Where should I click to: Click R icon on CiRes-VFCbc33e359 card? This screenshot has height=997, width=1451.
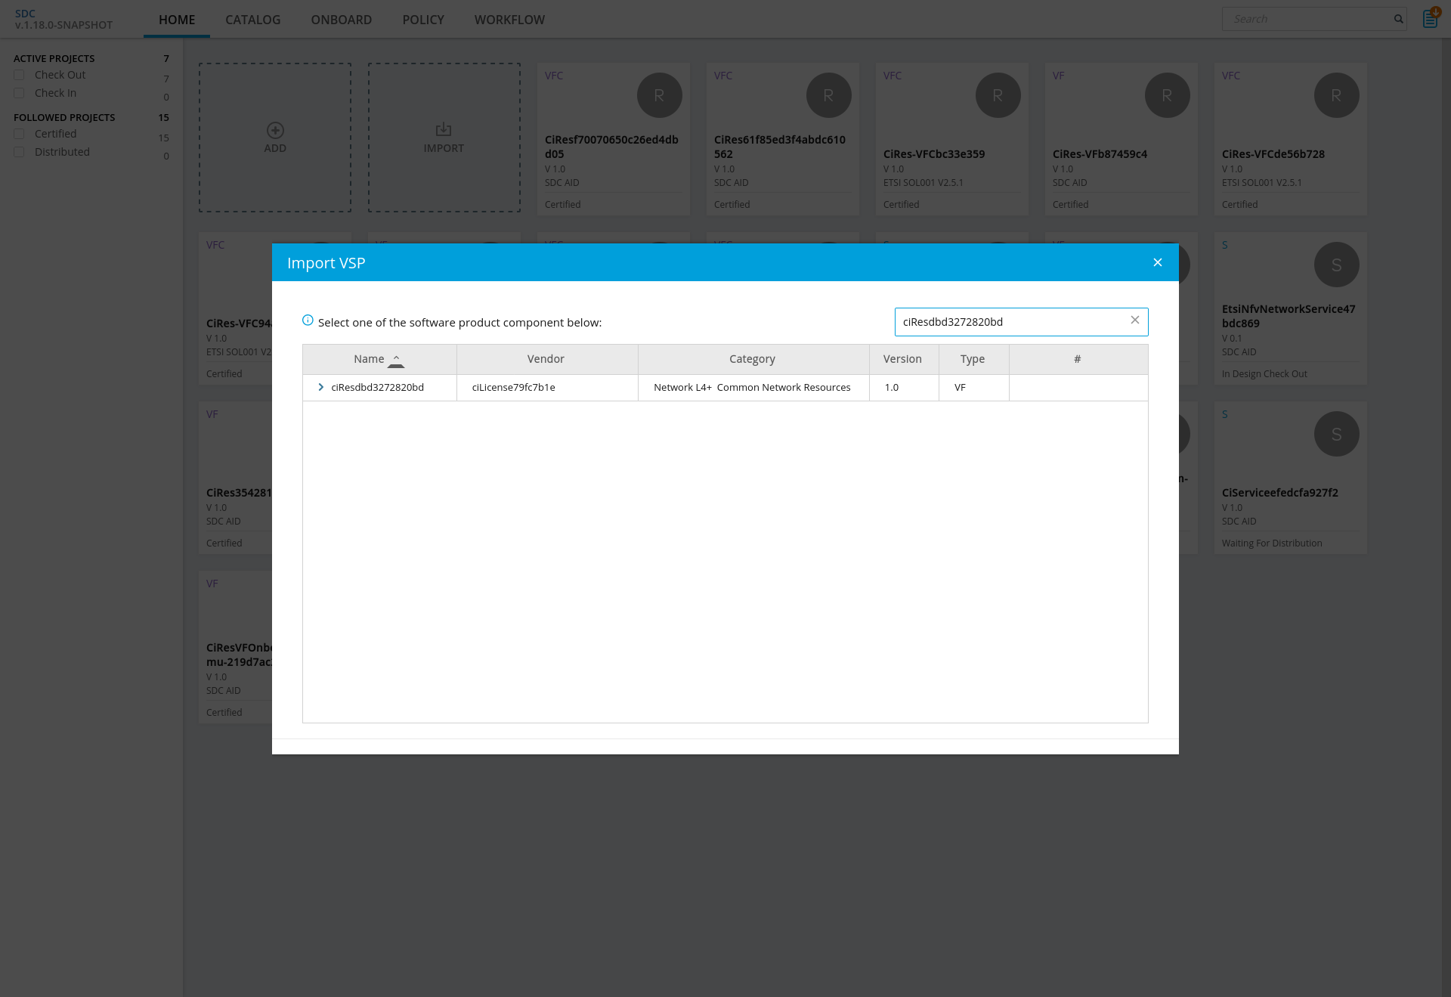(x=998, y=95)
